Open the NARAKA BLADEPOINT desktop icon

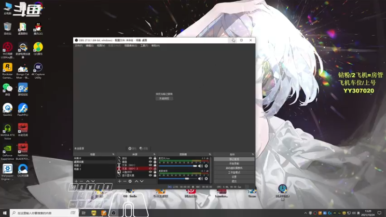(23, 152)
